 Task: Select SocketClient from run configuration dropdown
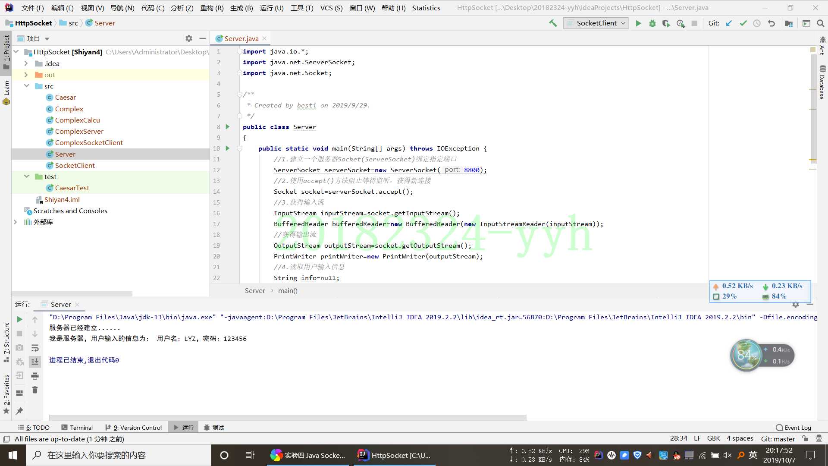click(597, 23)
